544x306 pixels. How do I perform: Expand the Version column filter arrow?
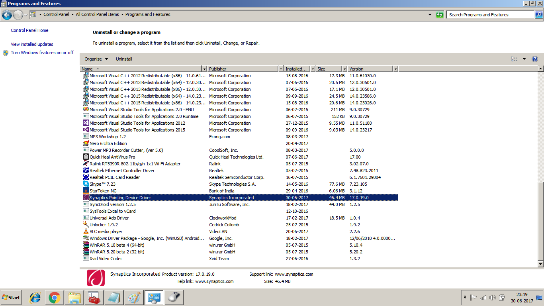[x=395, y=69]
